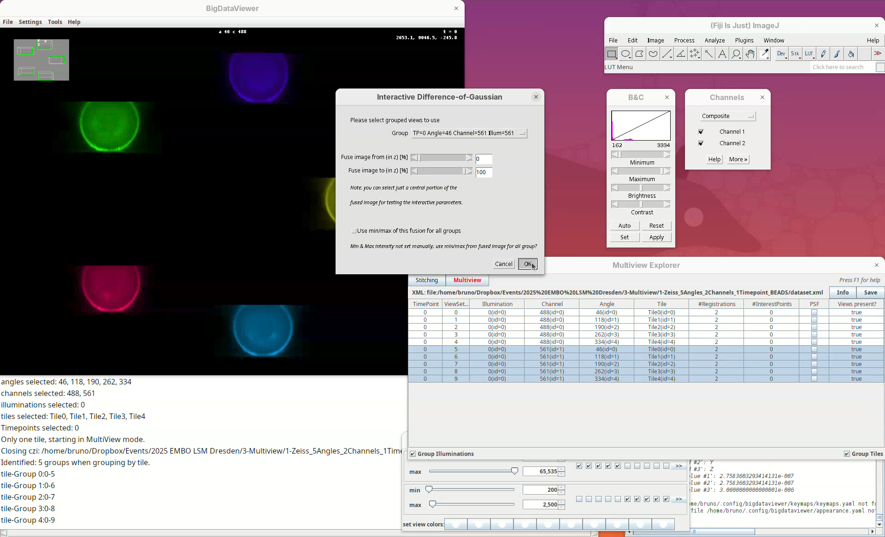Select the Text tool
The image size is (885, 537).
(722, 54)
